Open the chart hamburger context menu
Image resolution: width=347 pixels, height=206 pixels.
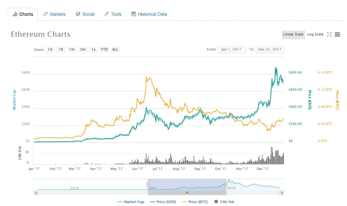(x=337, y=34)
